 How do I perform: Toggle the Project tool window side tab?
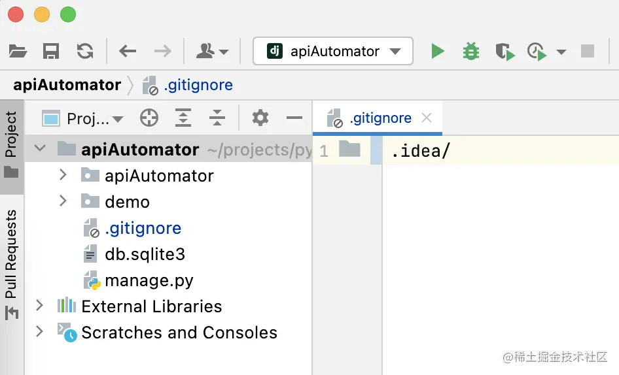(x=11, y=145)
